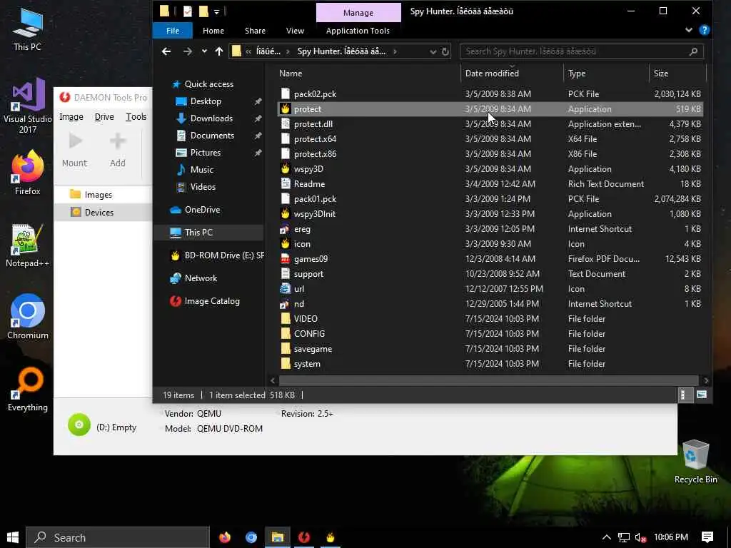Go forward in File Explorer
This screenshot has width=731, height=548.
(x=188, y=51)
